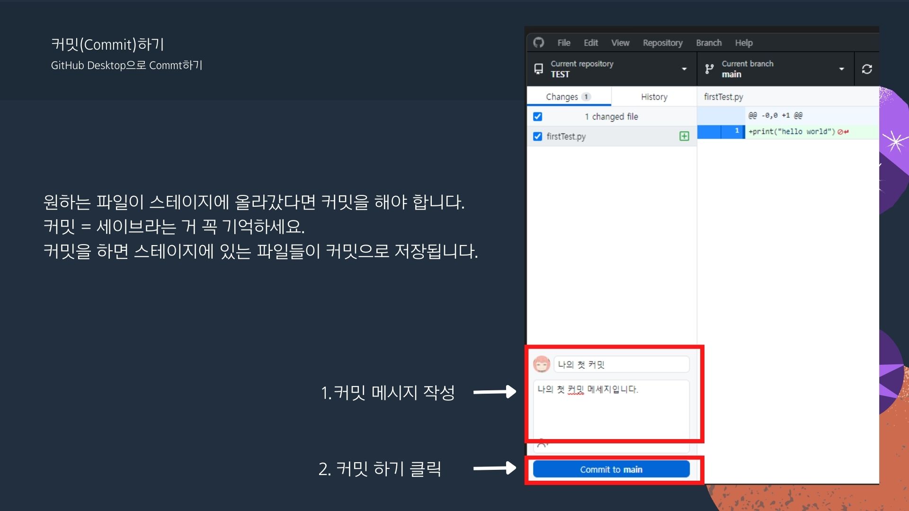Open the Repository menu
The image size is (909, 511).
662,43
